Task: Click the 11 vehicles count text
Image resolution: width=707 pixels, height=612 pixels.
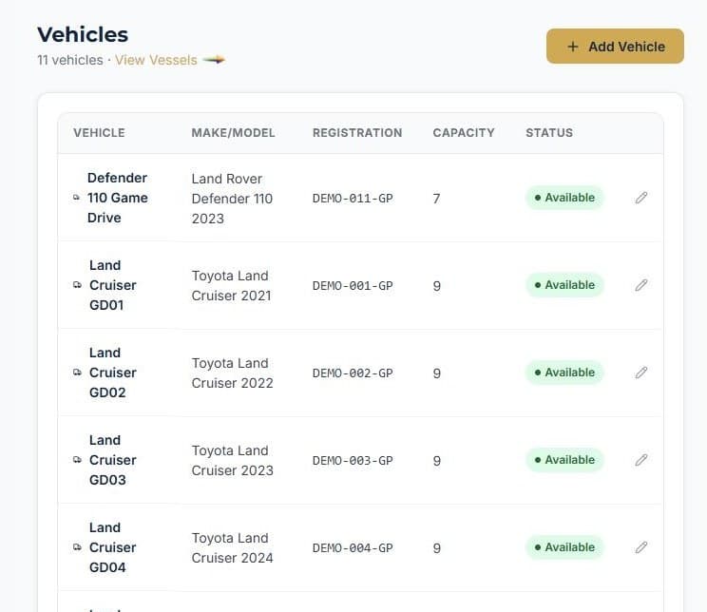Action: [70, 60]
